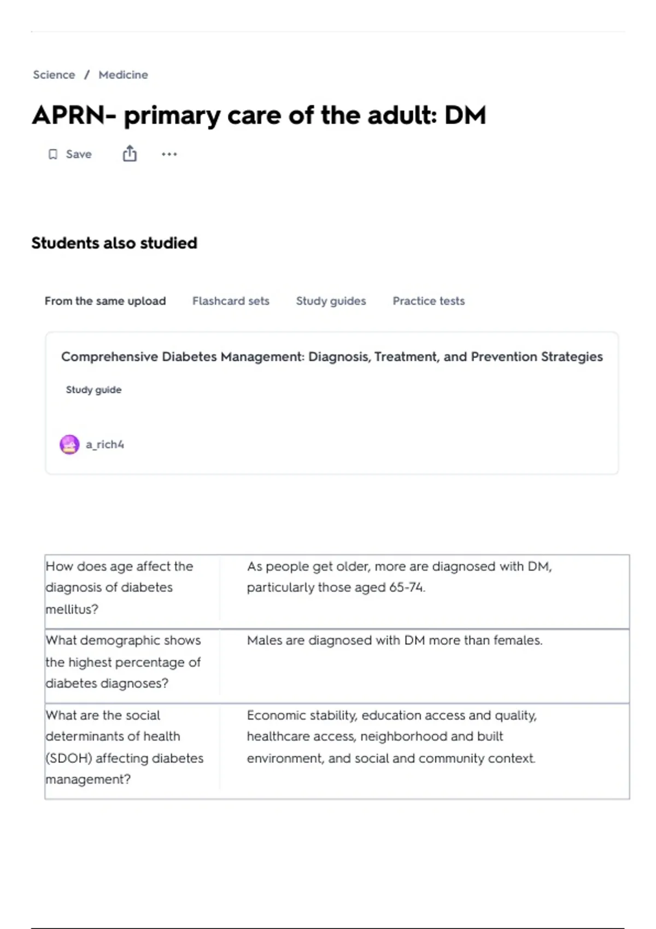
Task: Click the Save label text
Action: point(79,155)
